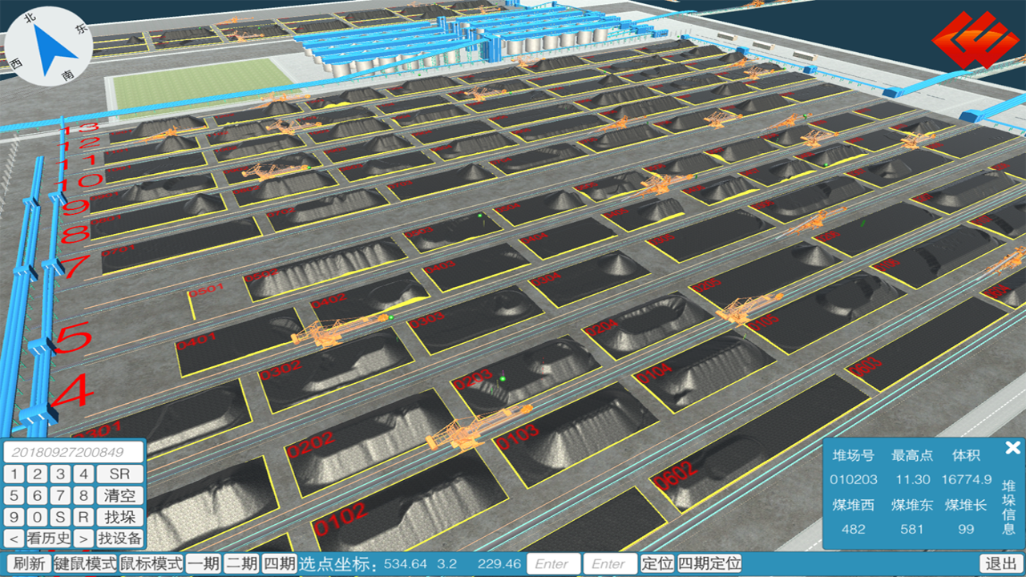Switch to phase two view (二期)

241,563
